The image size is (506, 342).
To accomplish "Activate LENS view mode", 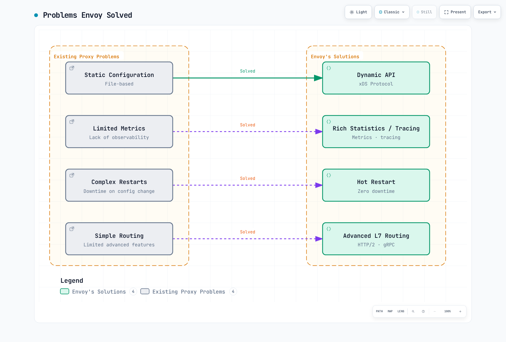I will click(401, 311).
